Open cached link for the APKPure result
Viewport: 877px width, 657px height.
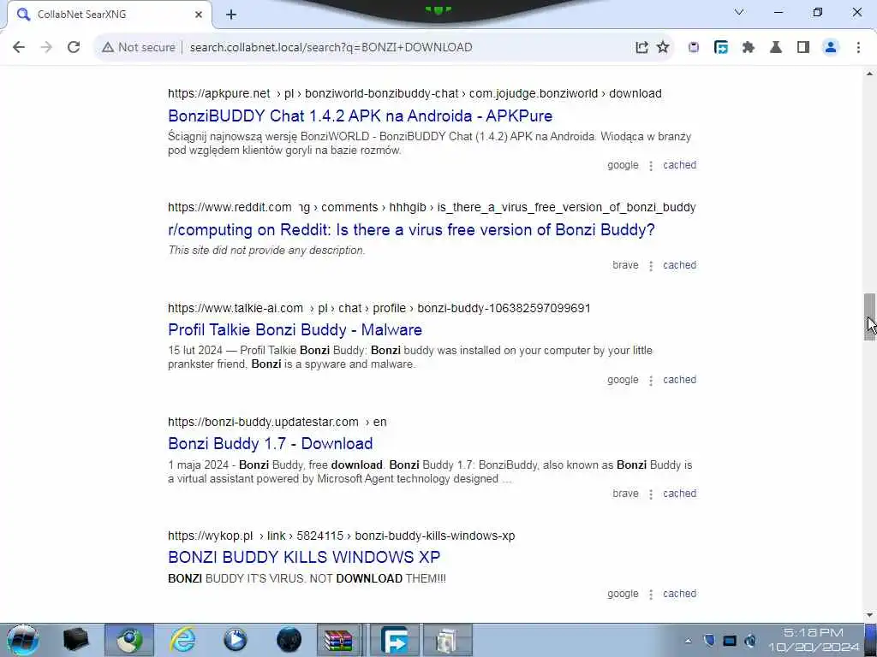tap(679, 165)
